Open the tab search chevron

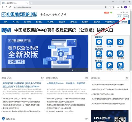tap(113, 2)
